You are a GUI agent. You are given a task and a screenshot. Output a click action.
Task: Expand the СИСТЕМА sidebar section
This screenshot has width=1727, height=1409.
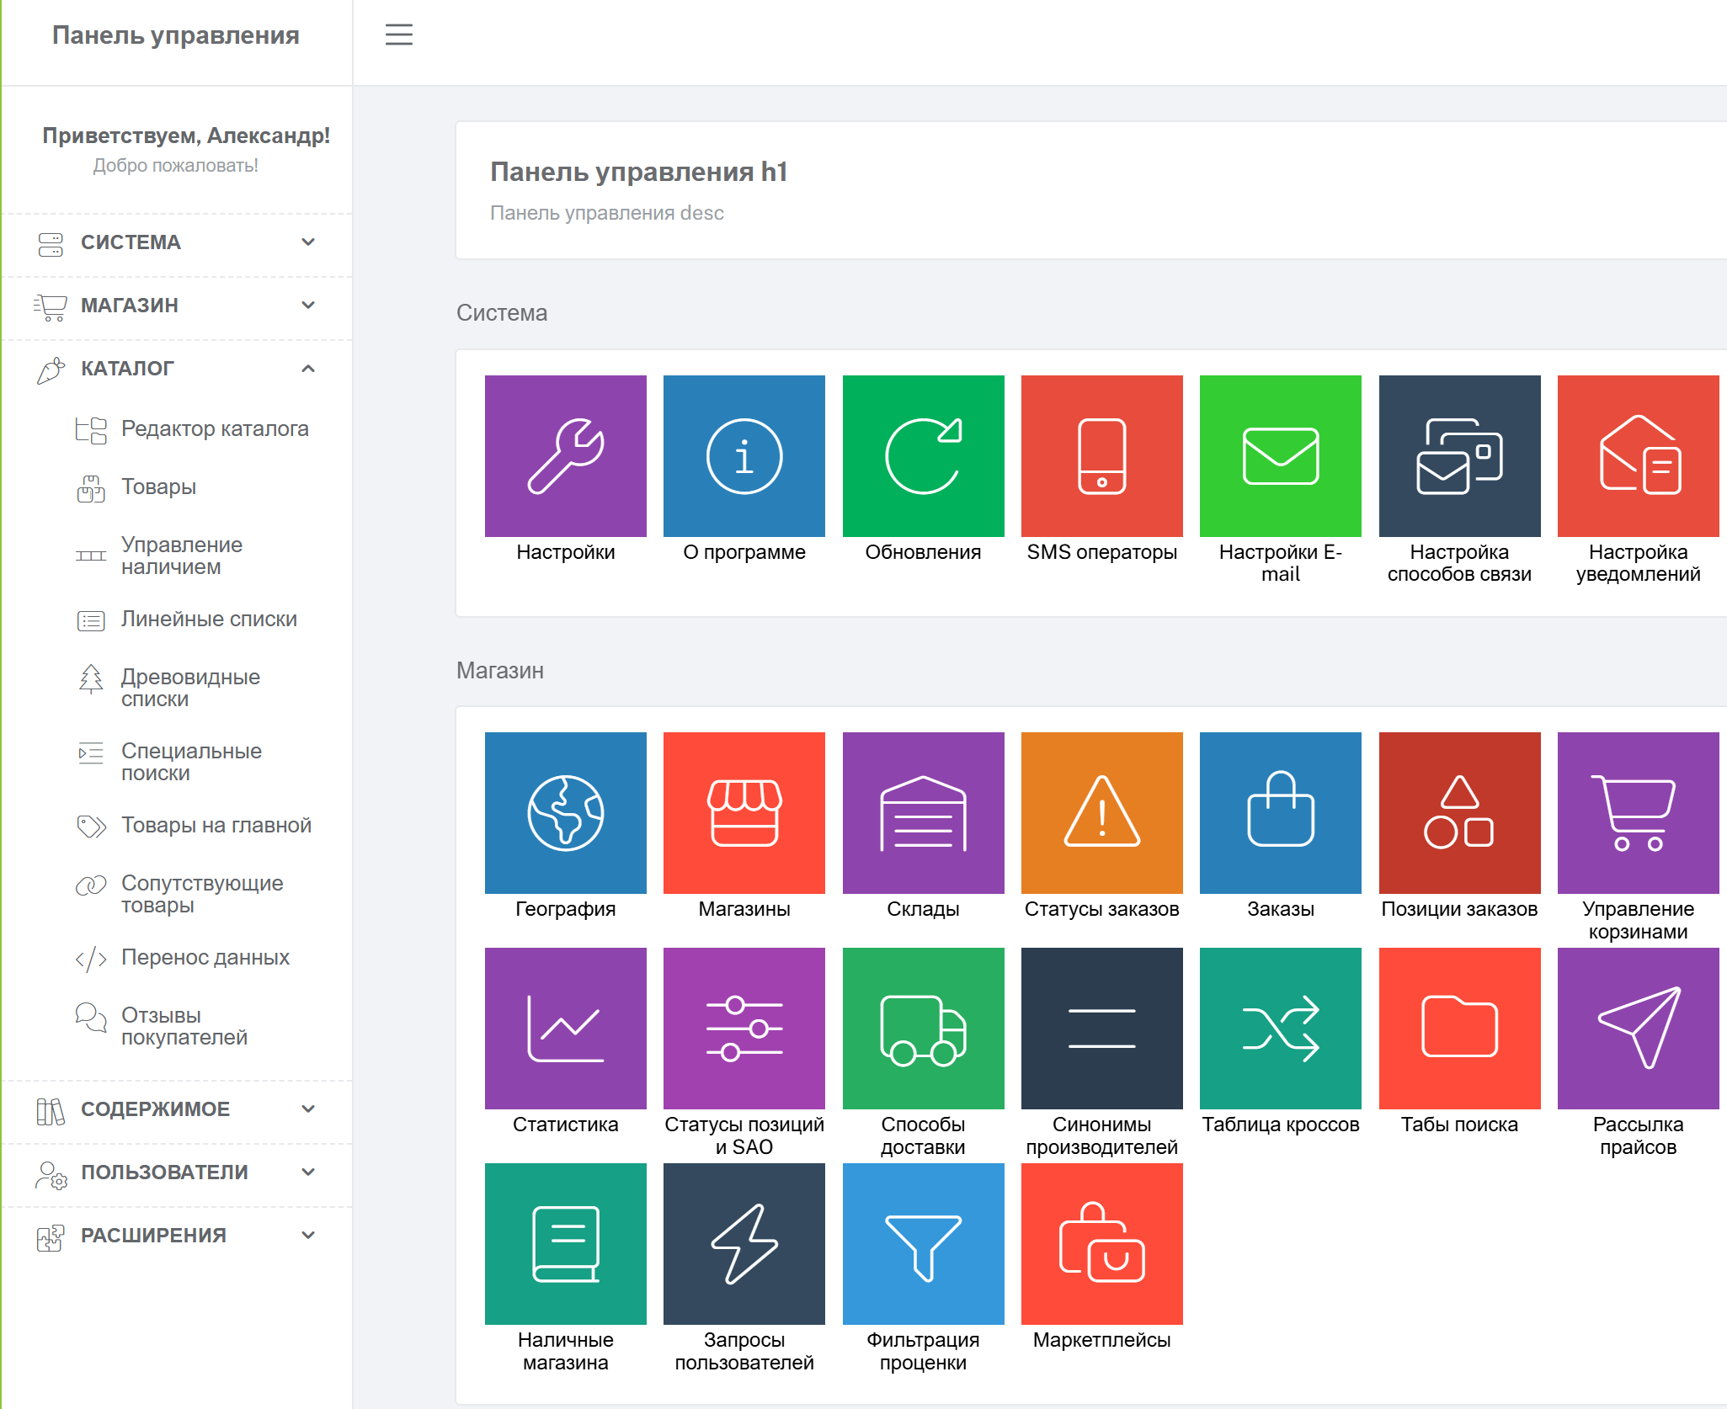177,242
